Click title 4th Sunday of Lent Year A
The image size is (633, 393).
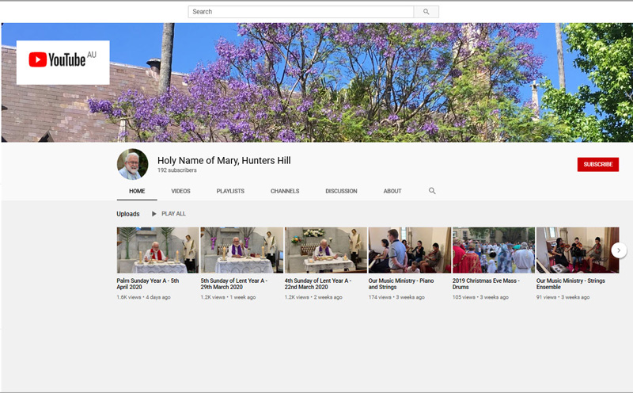(318, 284)
